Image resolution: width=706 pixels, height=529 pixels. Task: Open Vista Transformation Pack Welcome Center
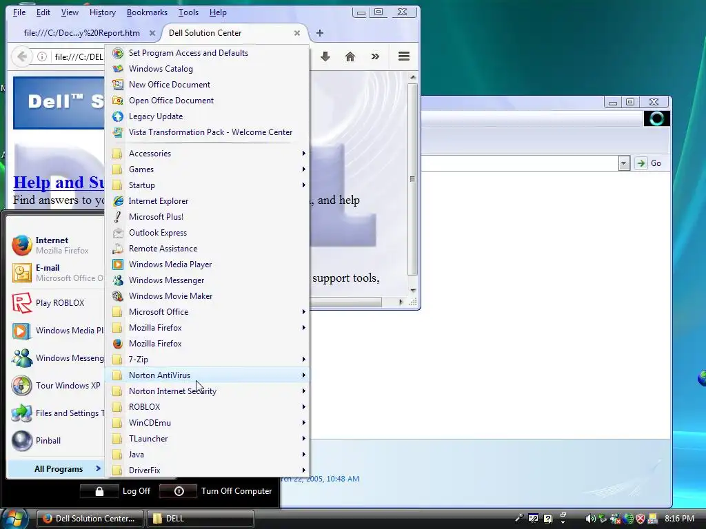click(x=207, y=132)
